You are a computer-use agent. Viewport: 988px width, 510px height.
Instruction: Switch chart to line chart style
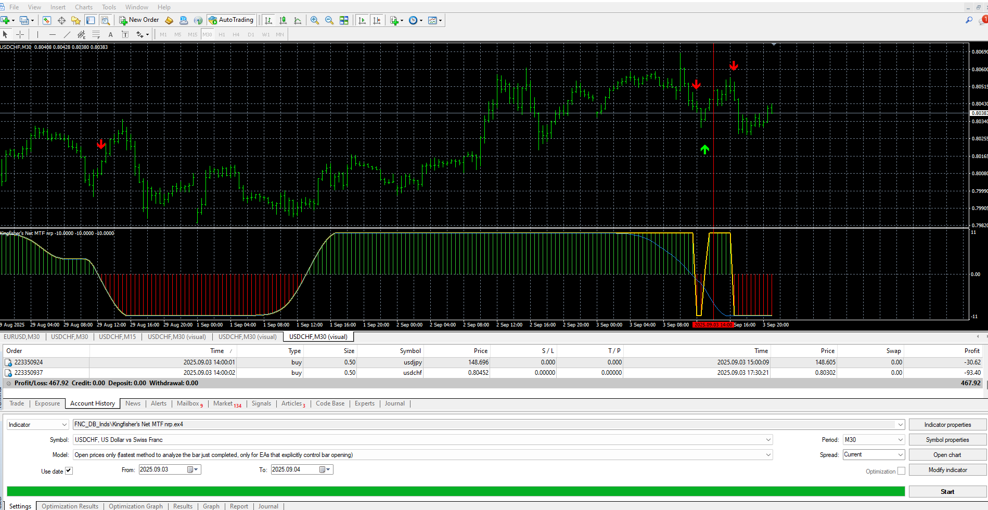pos(298,20)
